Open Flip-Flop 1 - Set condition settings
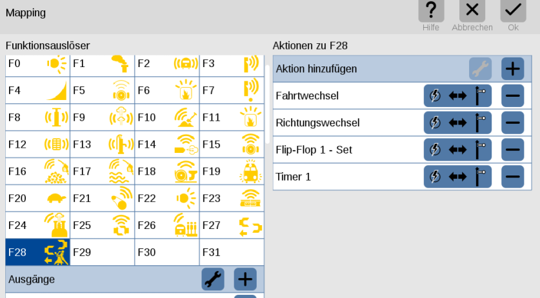The image size is (540, 298). (x=457, y=150)
